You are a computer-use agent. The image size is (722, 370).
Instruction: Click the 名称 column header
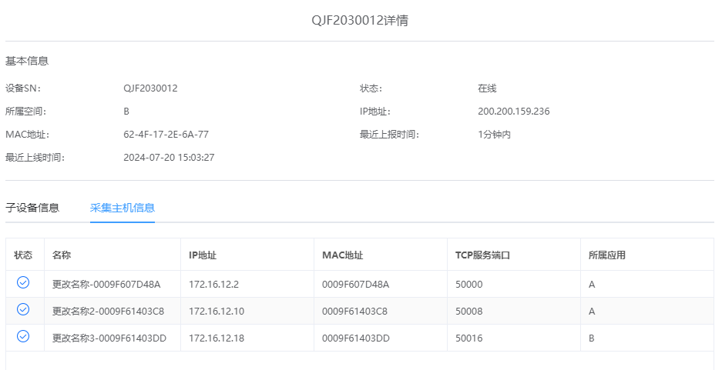[62, 255]
